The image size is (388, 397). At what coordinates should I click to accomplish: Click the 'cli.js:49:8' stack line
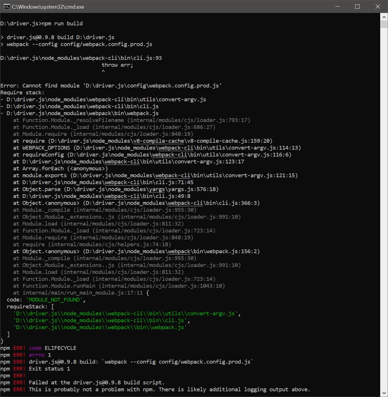[x=102, y=196]
